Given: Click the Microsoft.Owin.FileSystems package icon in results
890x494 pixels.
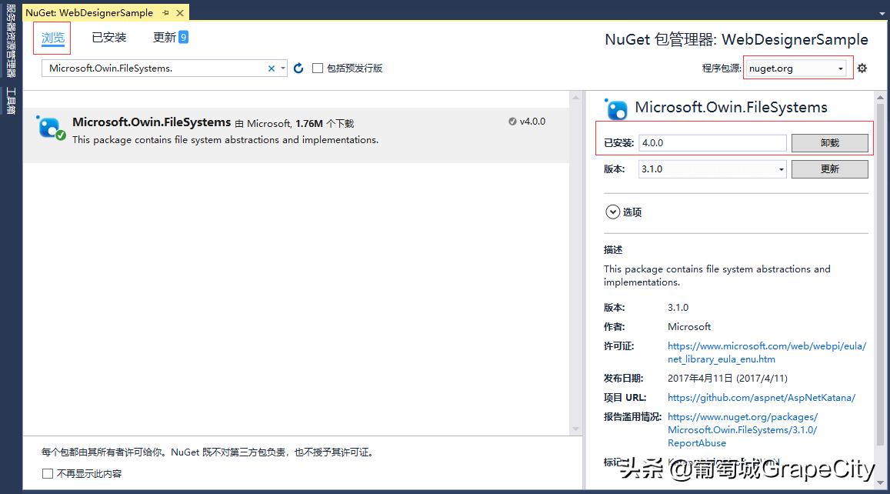Looking at the screenshot, I should pyautogui.click(x=48, y=129).
